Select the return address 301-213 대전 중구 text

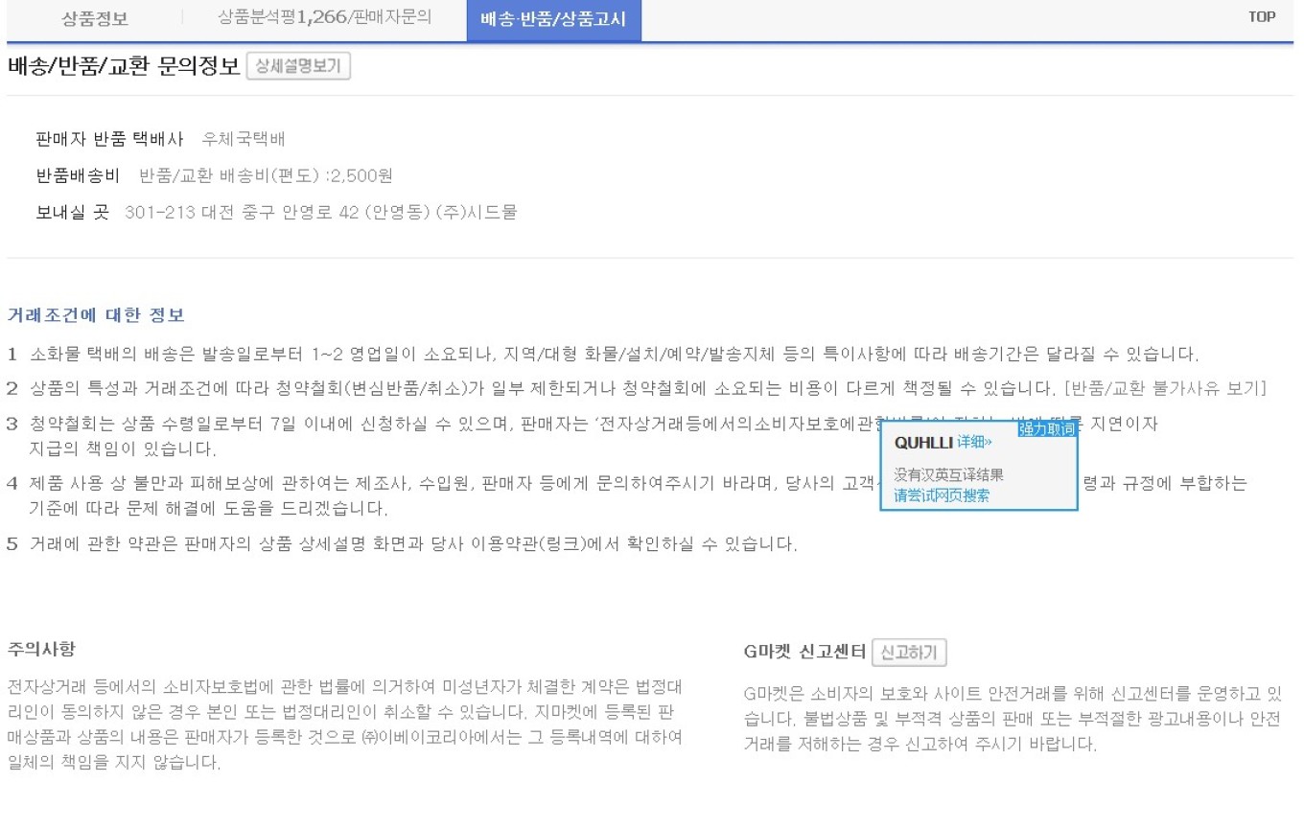pyautogui.click(x=321, y=212)
